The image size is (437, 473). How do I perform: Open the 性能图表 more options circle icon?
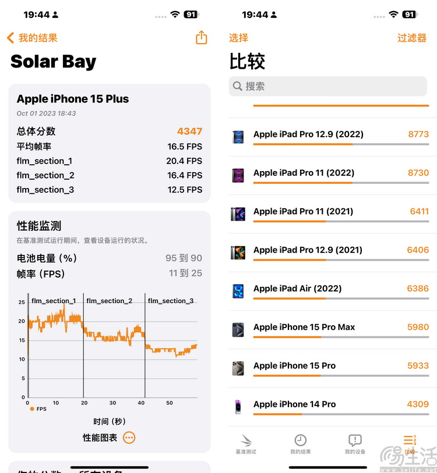(x=129, y=438)
